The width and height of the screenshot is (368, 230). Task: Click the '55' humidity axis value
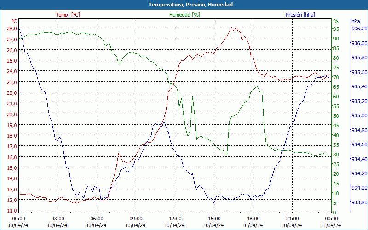tap(336, 106)
